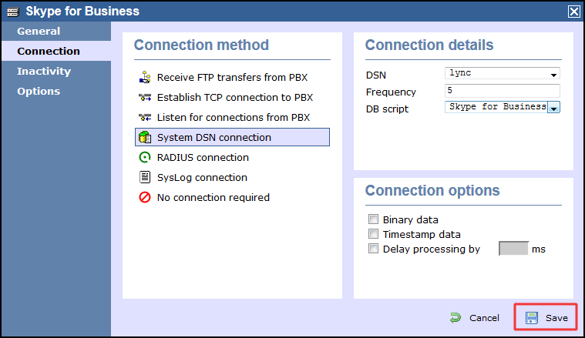Toggle the Delay processing by checkbox
Viewport: 585px width, 338px height.
click(374, 249)
